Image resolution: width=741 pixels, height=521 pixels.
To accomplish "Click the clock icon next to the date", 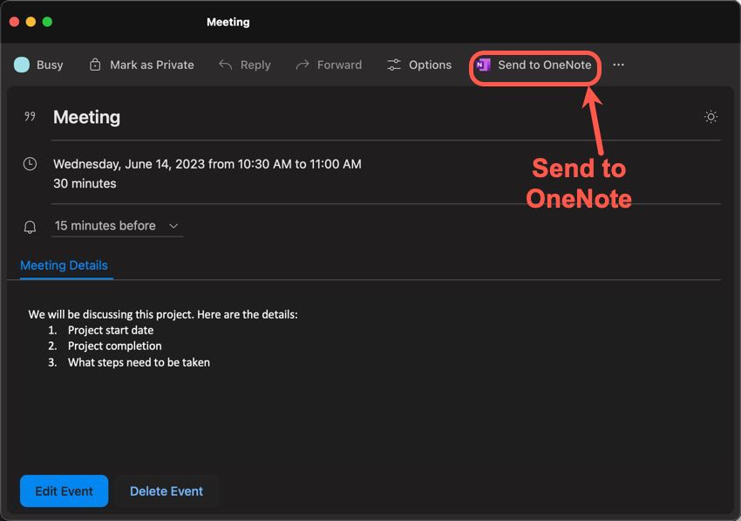I will point(30,164).
